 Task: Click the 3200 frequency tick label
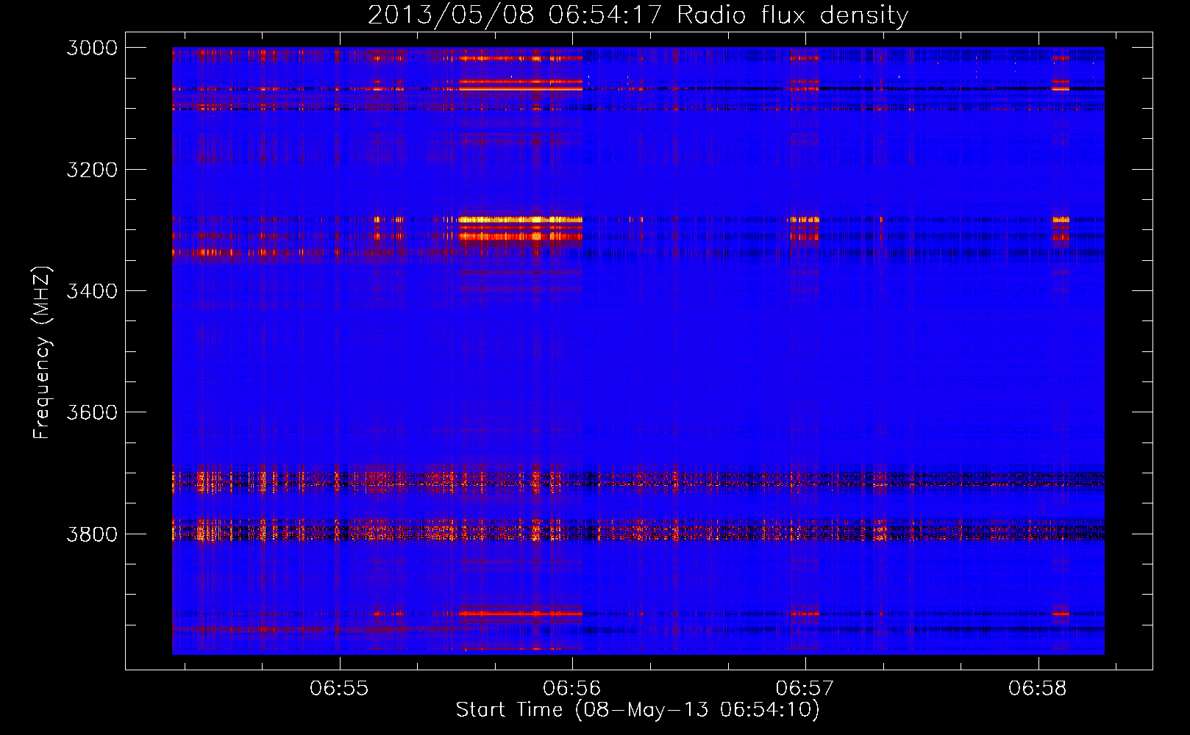(92, 170)
